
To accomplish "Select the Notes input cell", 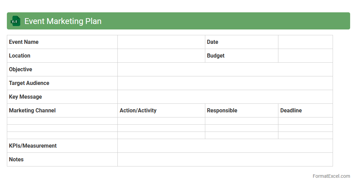I will pyautogui.click(x=225, y=160).
